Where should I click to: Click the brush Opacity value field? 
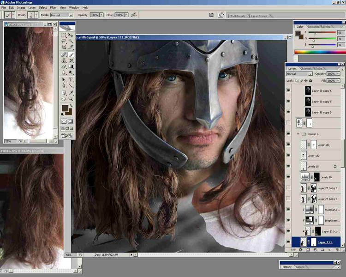pyautogui.click(x=94, y=15)
